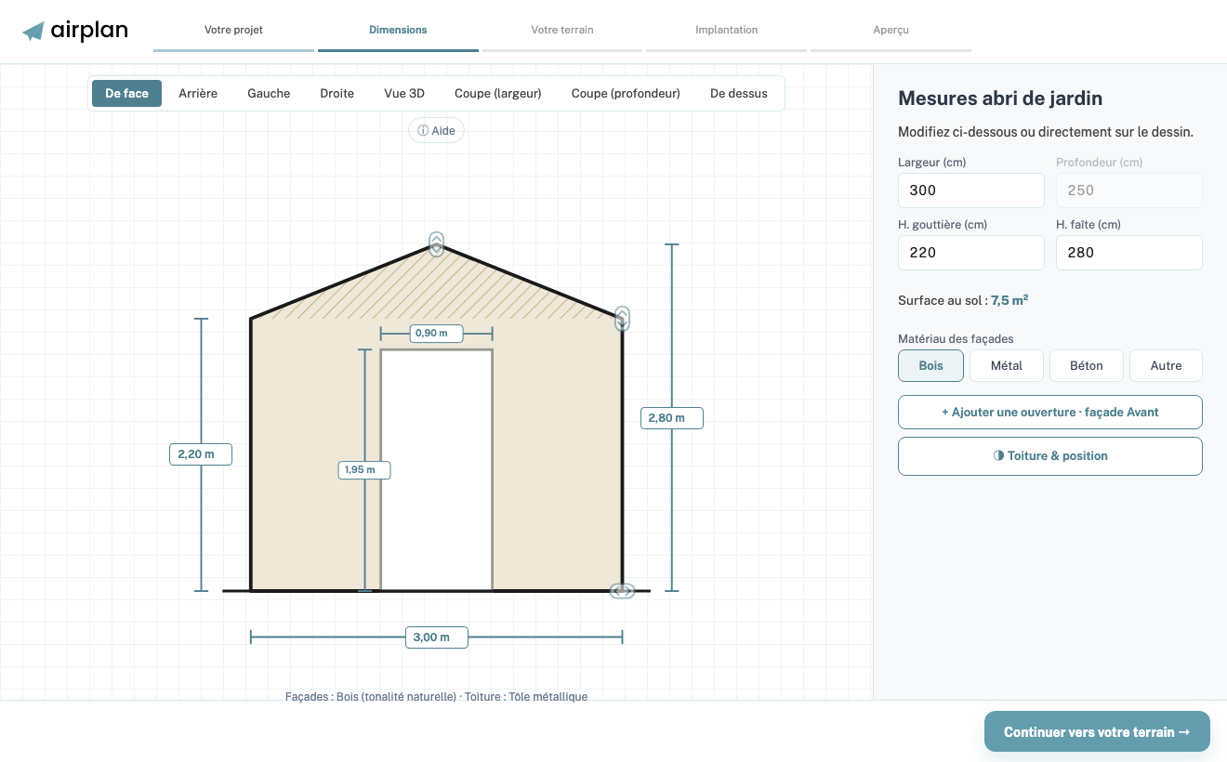Switch to the De dessus view
1227x762 pixels.
pos(739,93)
